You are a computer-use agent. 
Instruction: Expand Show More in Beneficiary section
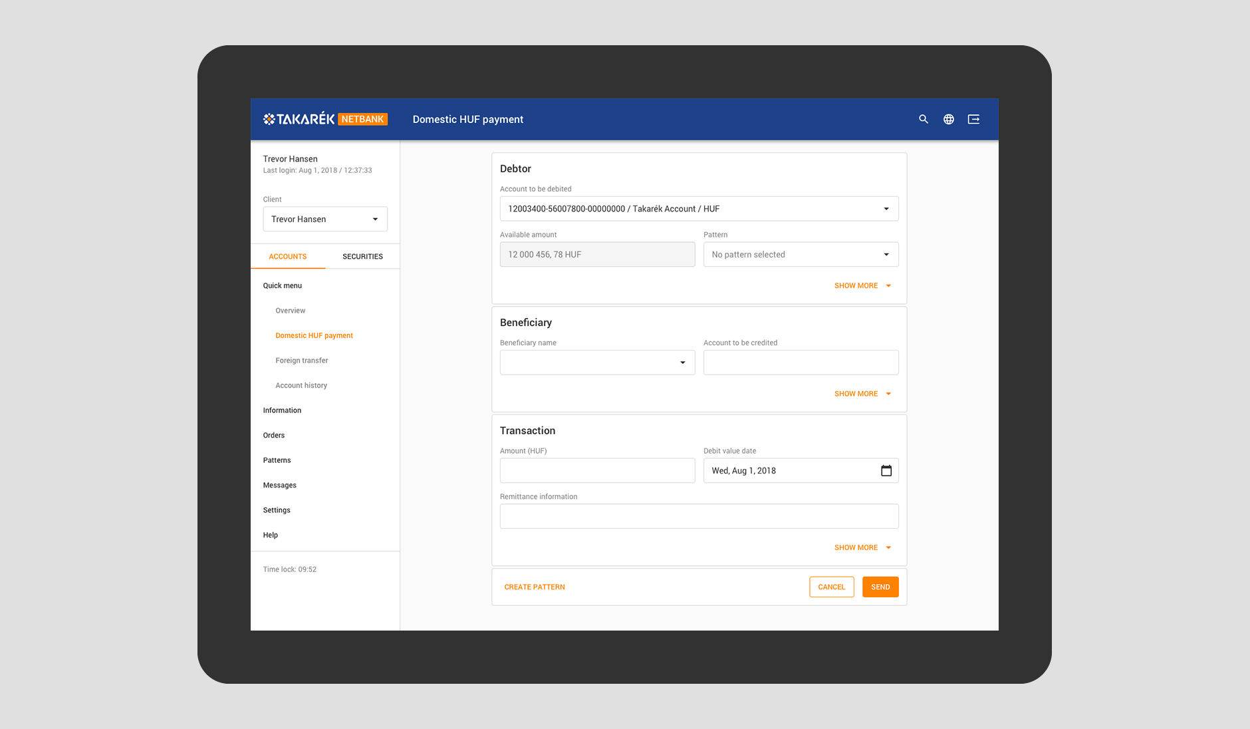862,394
